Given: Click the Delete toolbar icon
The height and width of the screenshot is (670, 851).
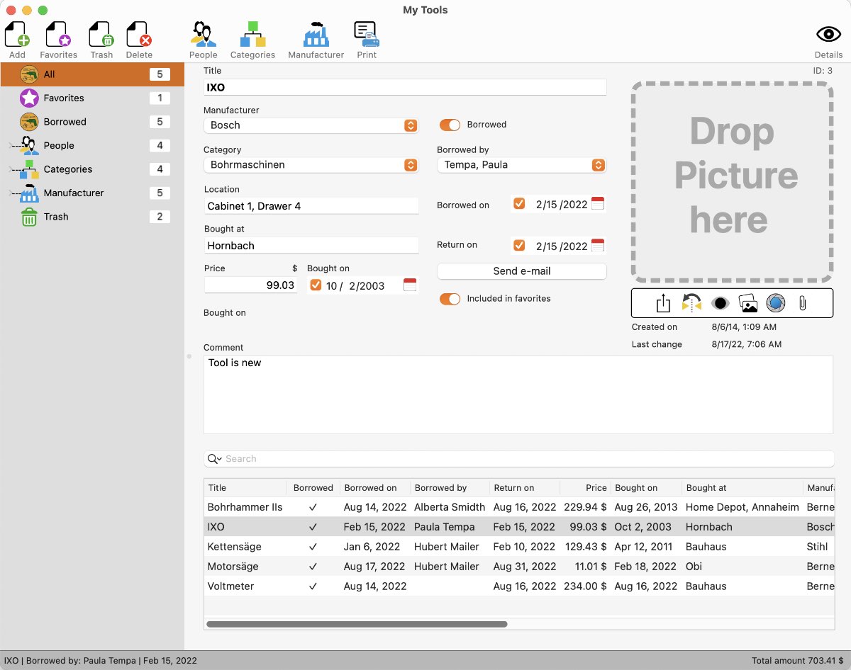Looking at the screenshot, I should (139, 34).
